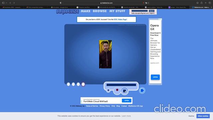Click the Safari address bar
Screen dimensions: 213x120
106,3
